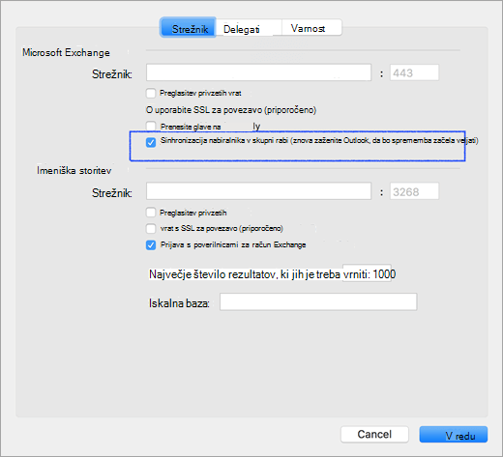Click the Microsoft Exchange Strežnik input field
The height and width of the screenshot is (457, 503).
click(258, 72)
